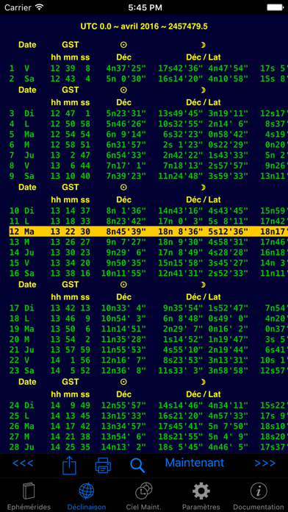The image size is (288, 512).
Task: Tap Moon declination 18s21'55"
Action: tap(181, 436)
